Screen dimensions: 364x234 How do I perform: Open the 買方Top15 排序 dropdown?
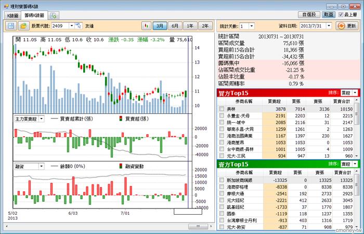tap(355, 93)
